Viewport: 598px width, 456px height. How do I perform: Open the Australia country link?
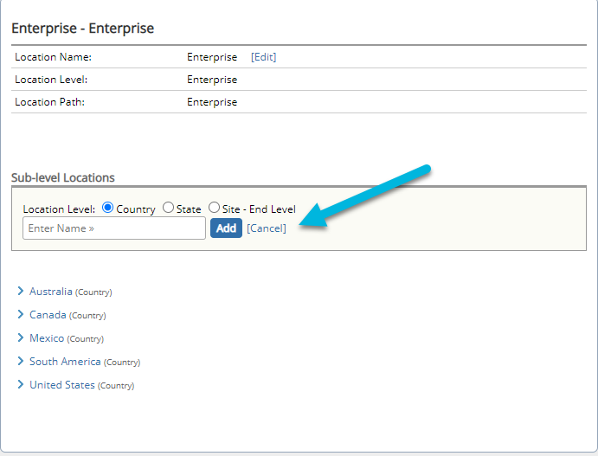[51, 292]
